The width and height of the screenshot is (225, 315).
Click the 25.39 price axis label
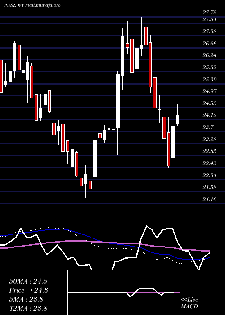pos(209,79)
